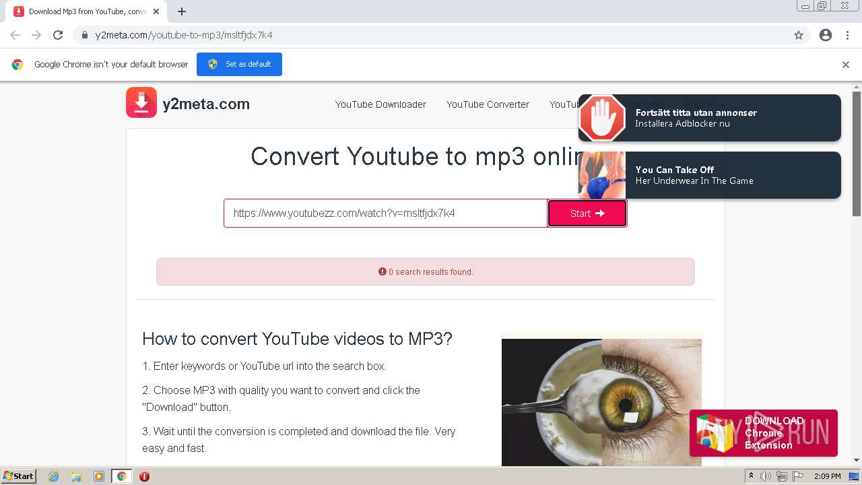Click the y2meta red download logo icon
This screenshot has height=485, width=862.
tap(141, 103)
